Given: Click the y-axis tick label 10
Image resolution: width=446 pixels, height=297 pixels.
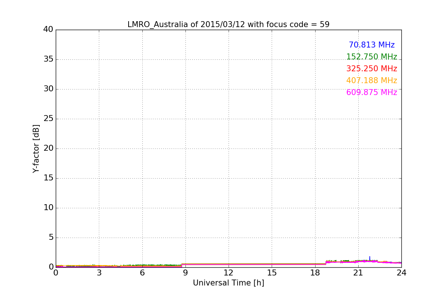Looking at the screenshot, I should point(48,208).
